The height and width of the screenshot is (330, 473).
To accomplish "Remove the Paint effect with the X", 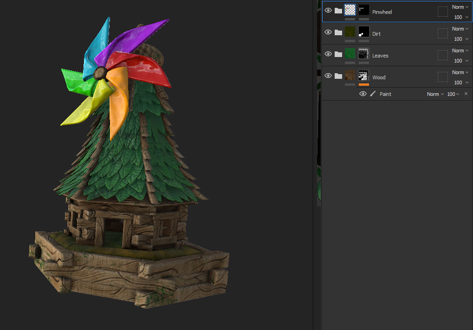I will pos(466,94).
